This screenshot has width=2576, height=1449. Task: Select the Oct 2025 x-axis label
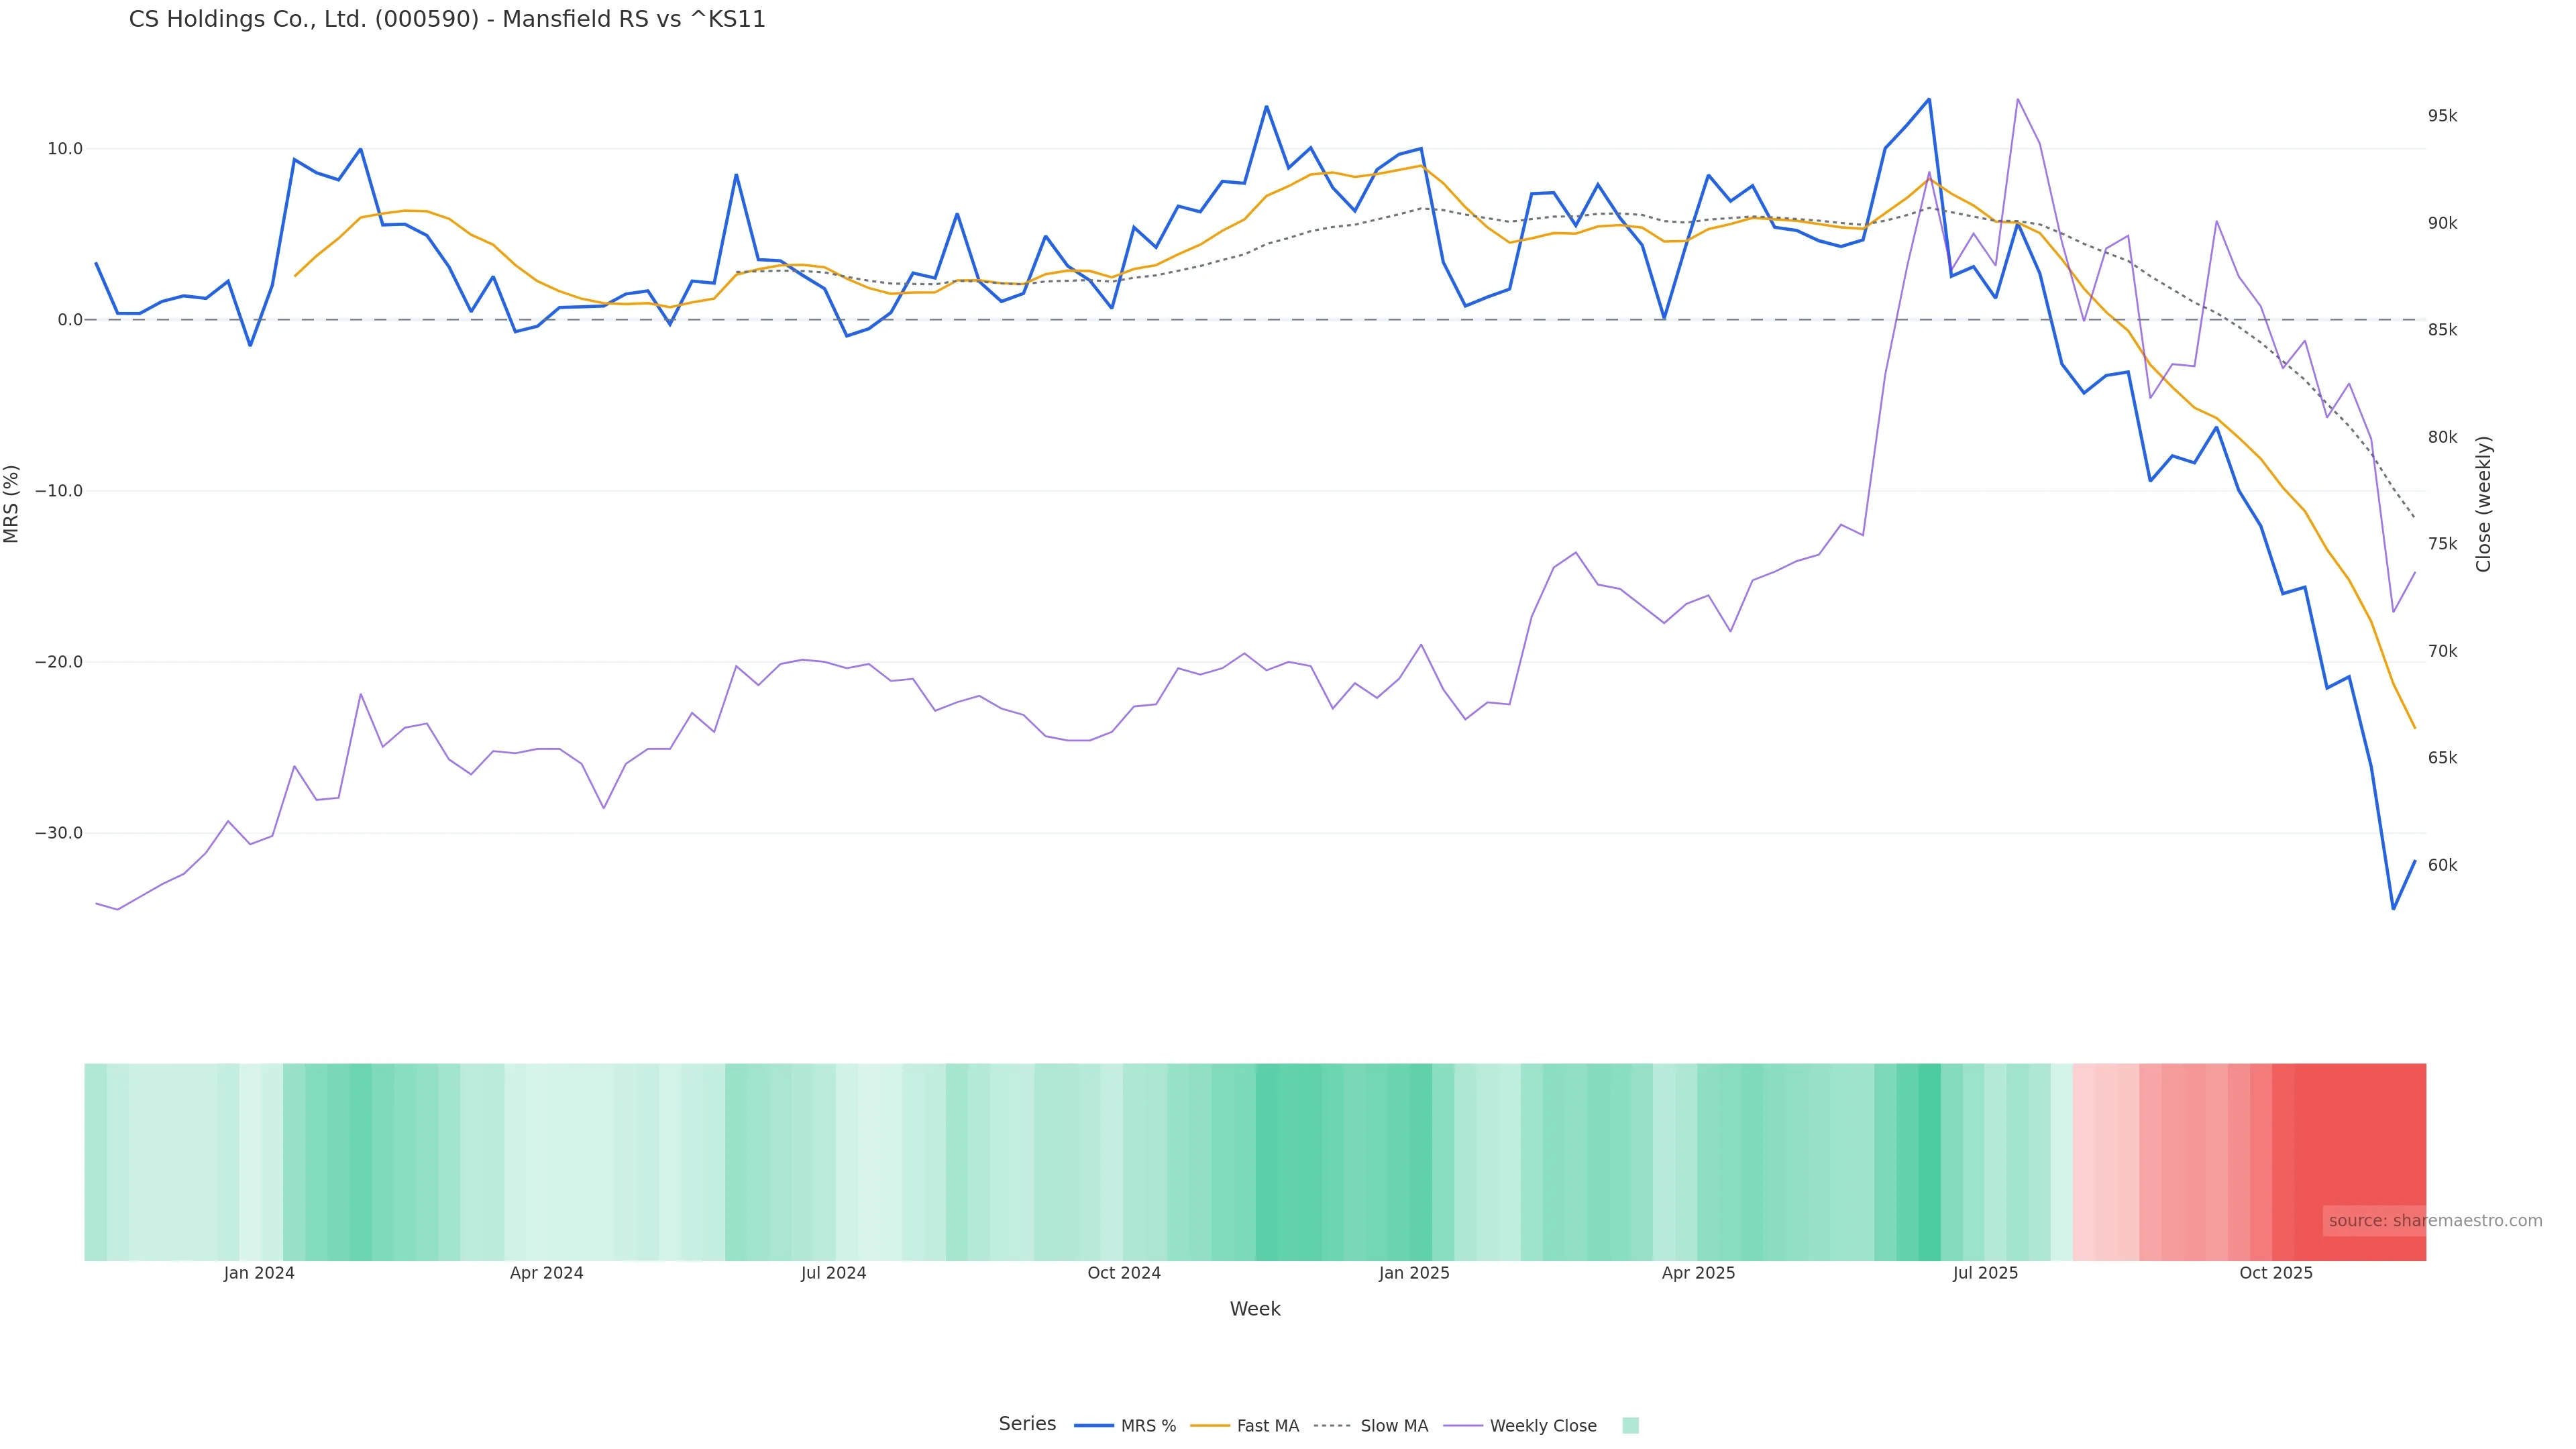point(2276,1273)
